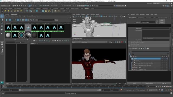Click the Arnold stand-in shelf icon
The width and height of the screenshot is (173, 97).
[x=27, y=11]
